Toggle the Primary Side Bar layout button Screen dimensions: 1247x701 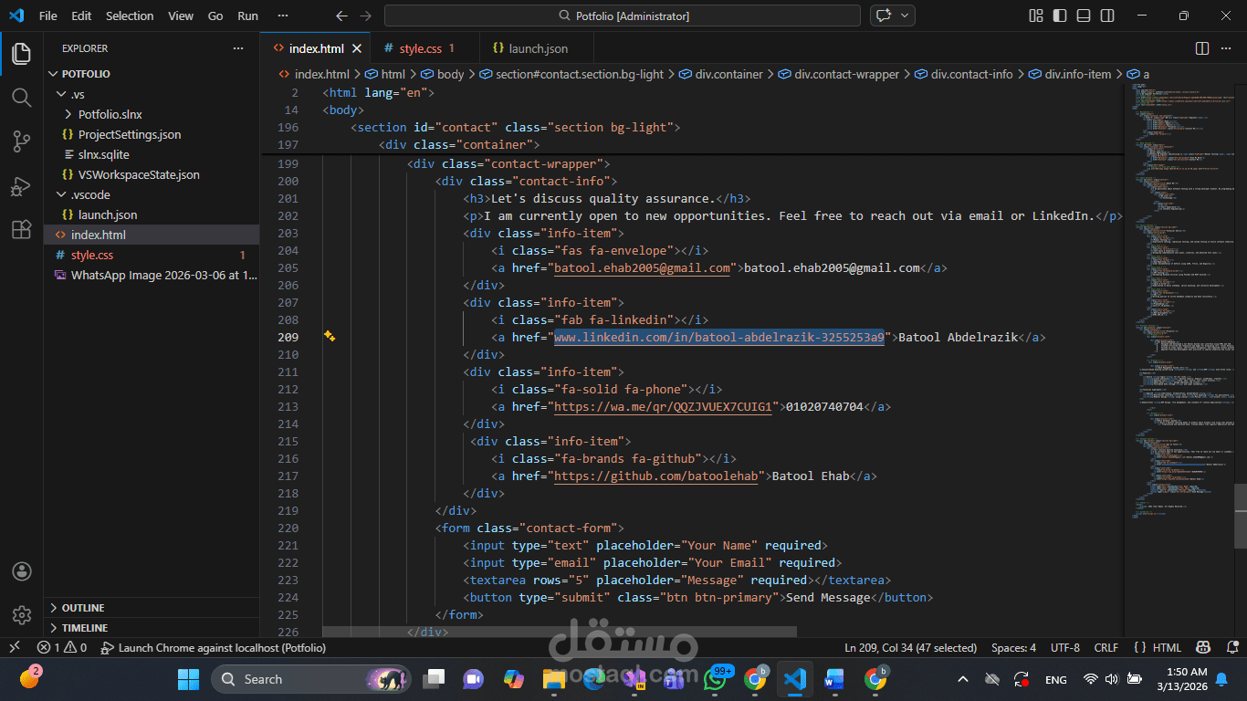point(1059,16)
